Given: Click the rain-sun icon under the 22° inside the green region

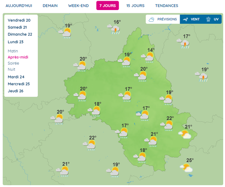Looking at the screenshot, I should 167,126.
